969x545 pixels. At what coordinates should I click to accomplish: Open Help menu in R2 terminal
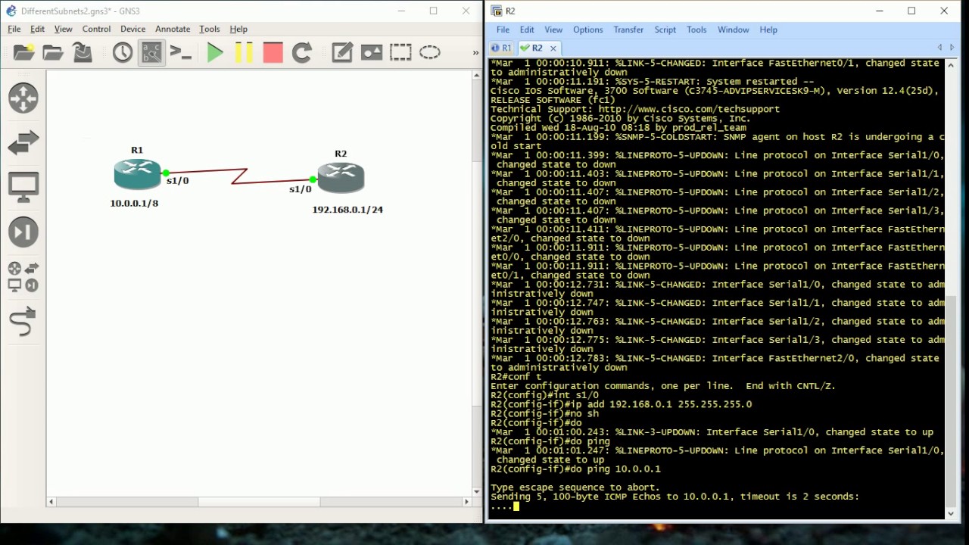(x=768, y=30)
